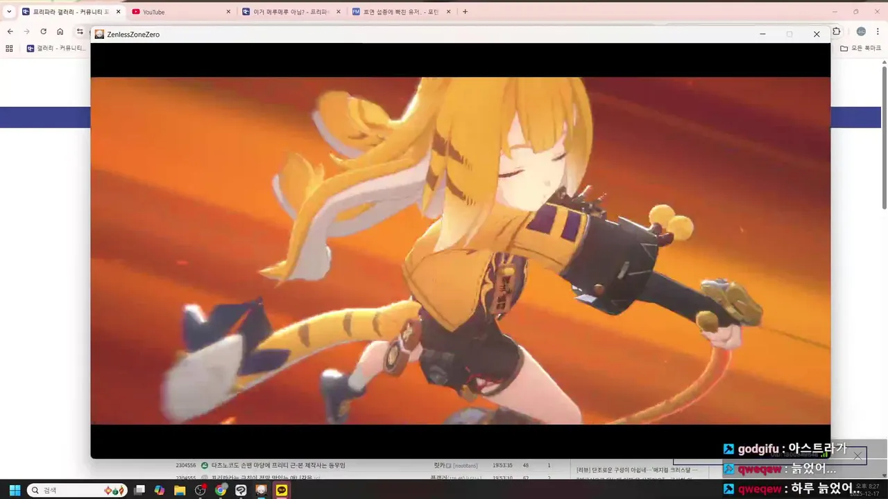Reload the current Chrome page

click(43, 31)
